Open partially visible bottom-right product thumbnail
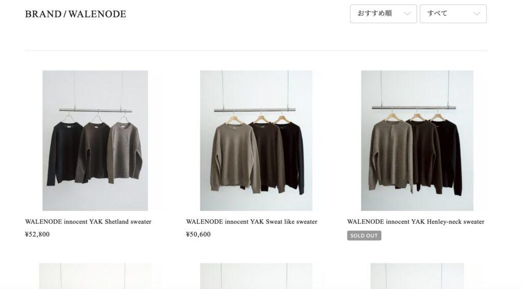Viewport: 522px width, 289px height. [x=417, y=276]
